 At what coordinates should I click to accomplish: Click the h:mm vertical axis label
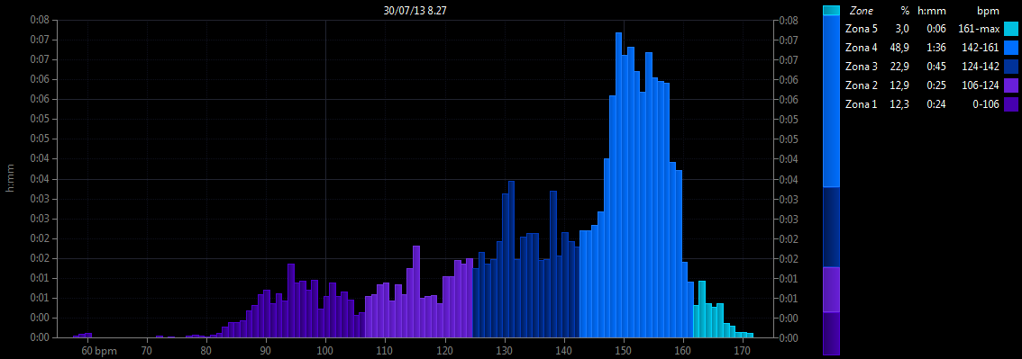(x=10, y=180)
